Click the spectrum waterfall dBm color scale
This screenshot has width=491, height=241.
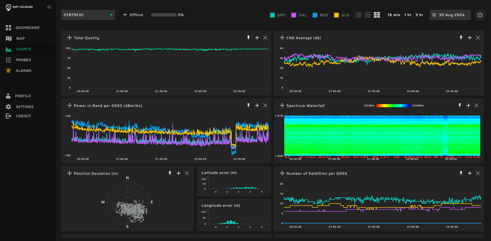coord(393,105)
